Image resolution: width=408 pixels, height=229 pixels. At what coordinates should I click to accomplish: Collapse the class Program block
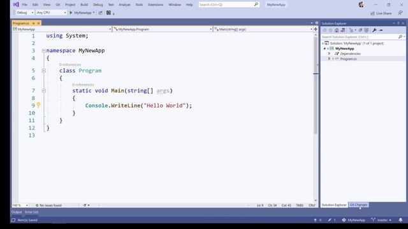click(x=44, y=71)
